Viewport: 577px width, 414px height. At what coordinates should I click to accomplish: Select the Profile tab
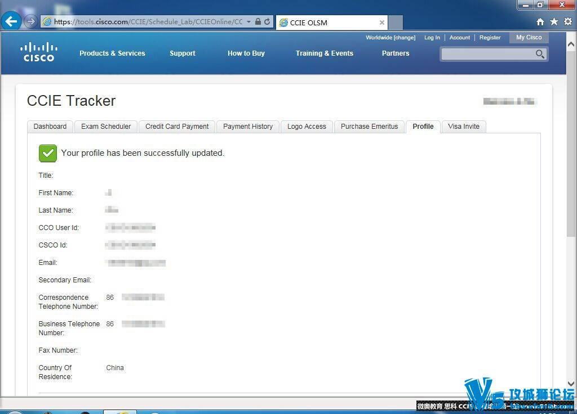(423, 127)
